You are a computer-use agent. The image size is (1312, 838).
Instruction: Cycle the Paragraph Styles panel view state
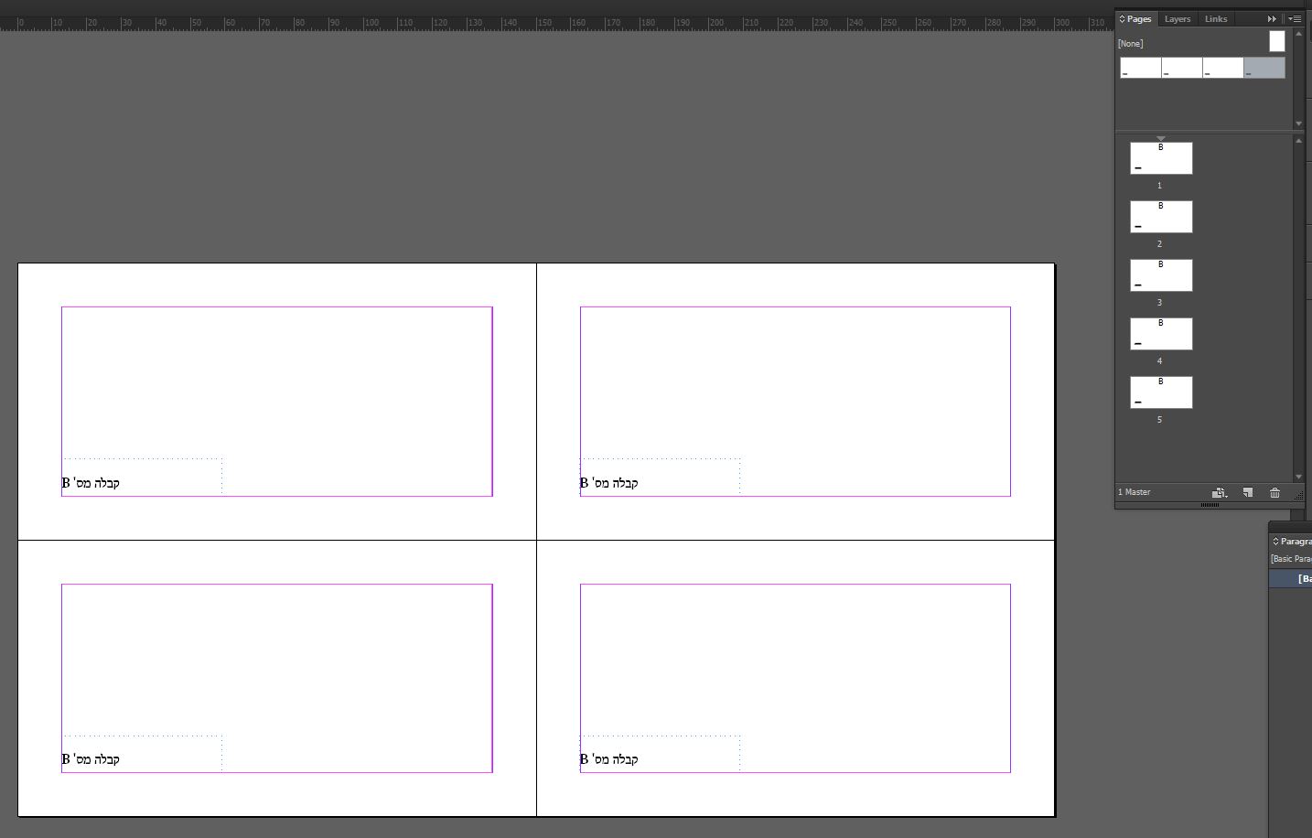point(1275,541)
